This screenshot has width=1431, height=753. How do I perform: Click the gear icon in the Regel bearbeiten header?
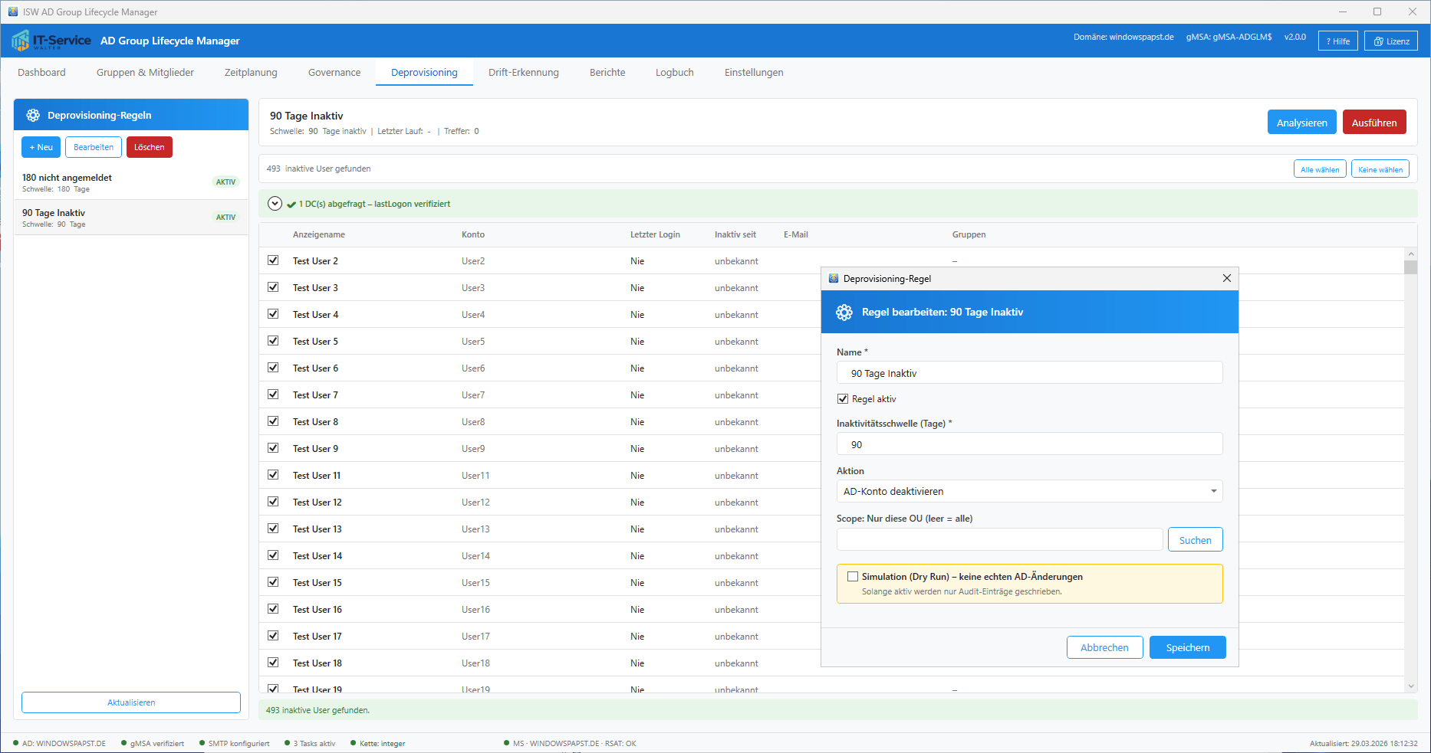point(844,312)
